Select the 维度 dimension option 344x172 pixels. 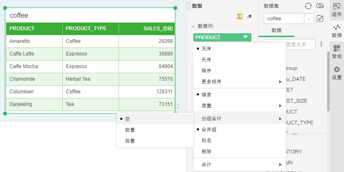pos(206,95)
